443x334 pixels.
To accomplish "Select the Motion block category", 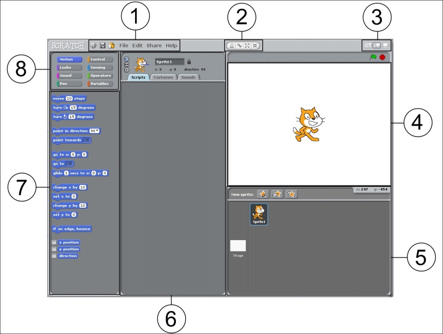I will pyautogui.click(x=70, y=59).
